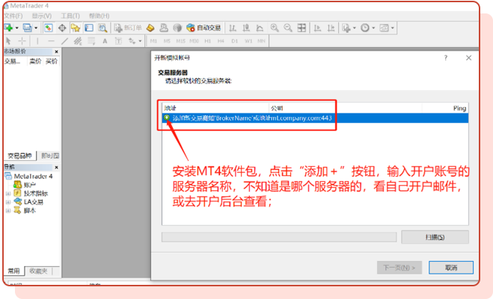Screen dimensions: 493x299
Task: Click the 扫描(S) scan button
Action: tap(435, 237)
